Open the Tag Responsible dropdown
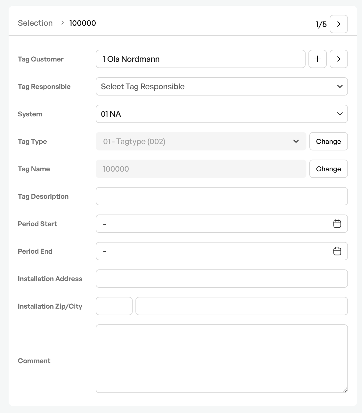 [x=222, y=86]
